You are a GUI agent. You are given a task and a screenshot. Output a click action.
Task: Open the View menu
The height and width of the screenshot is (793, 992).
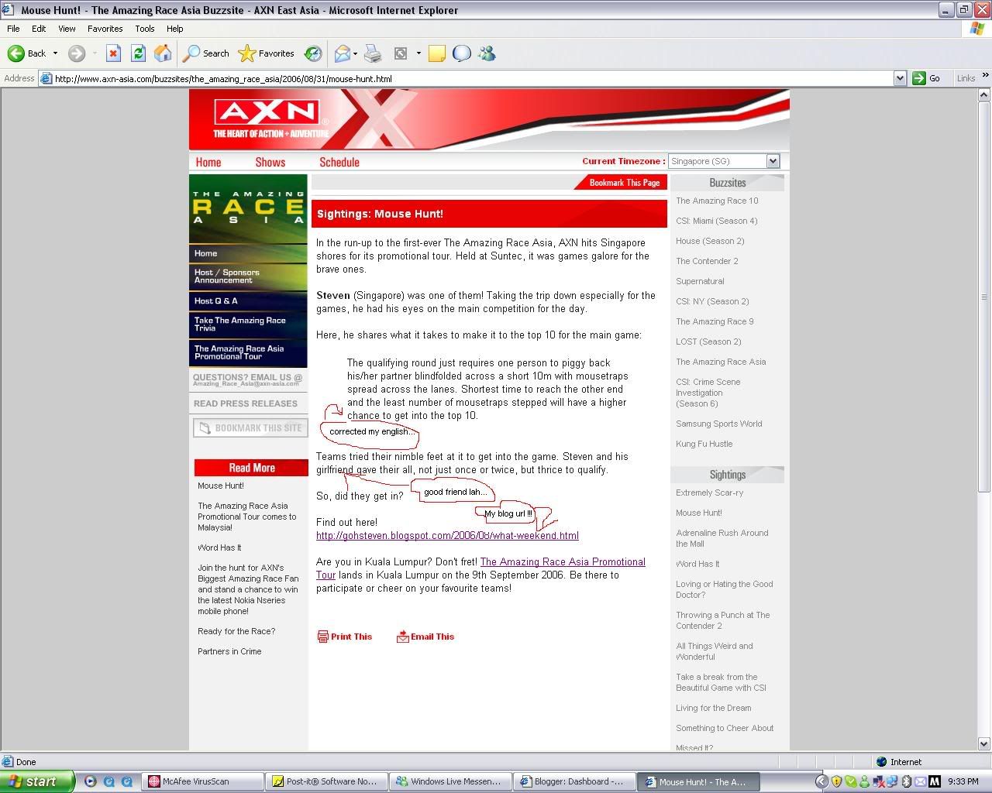pos(67,29)
